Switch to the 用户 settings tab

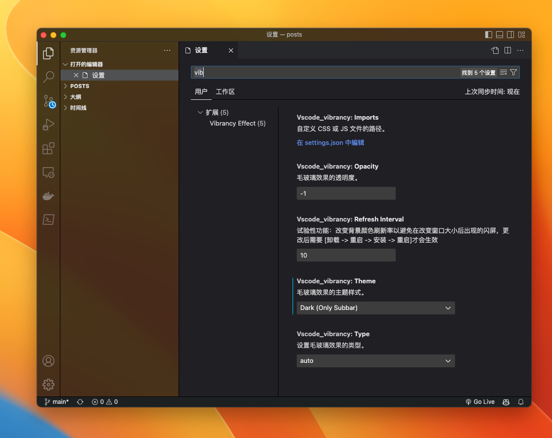[x=201, y=91]
